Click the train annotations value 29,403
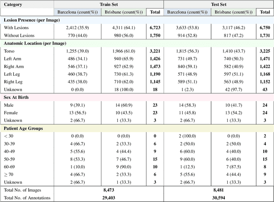The image size is (274, 202). 109,197
